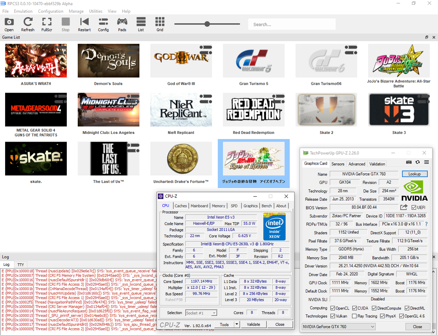Click the icon size slider handle
Screen dimensions: 438x335
pyautogui.click(x=207, y=24)
